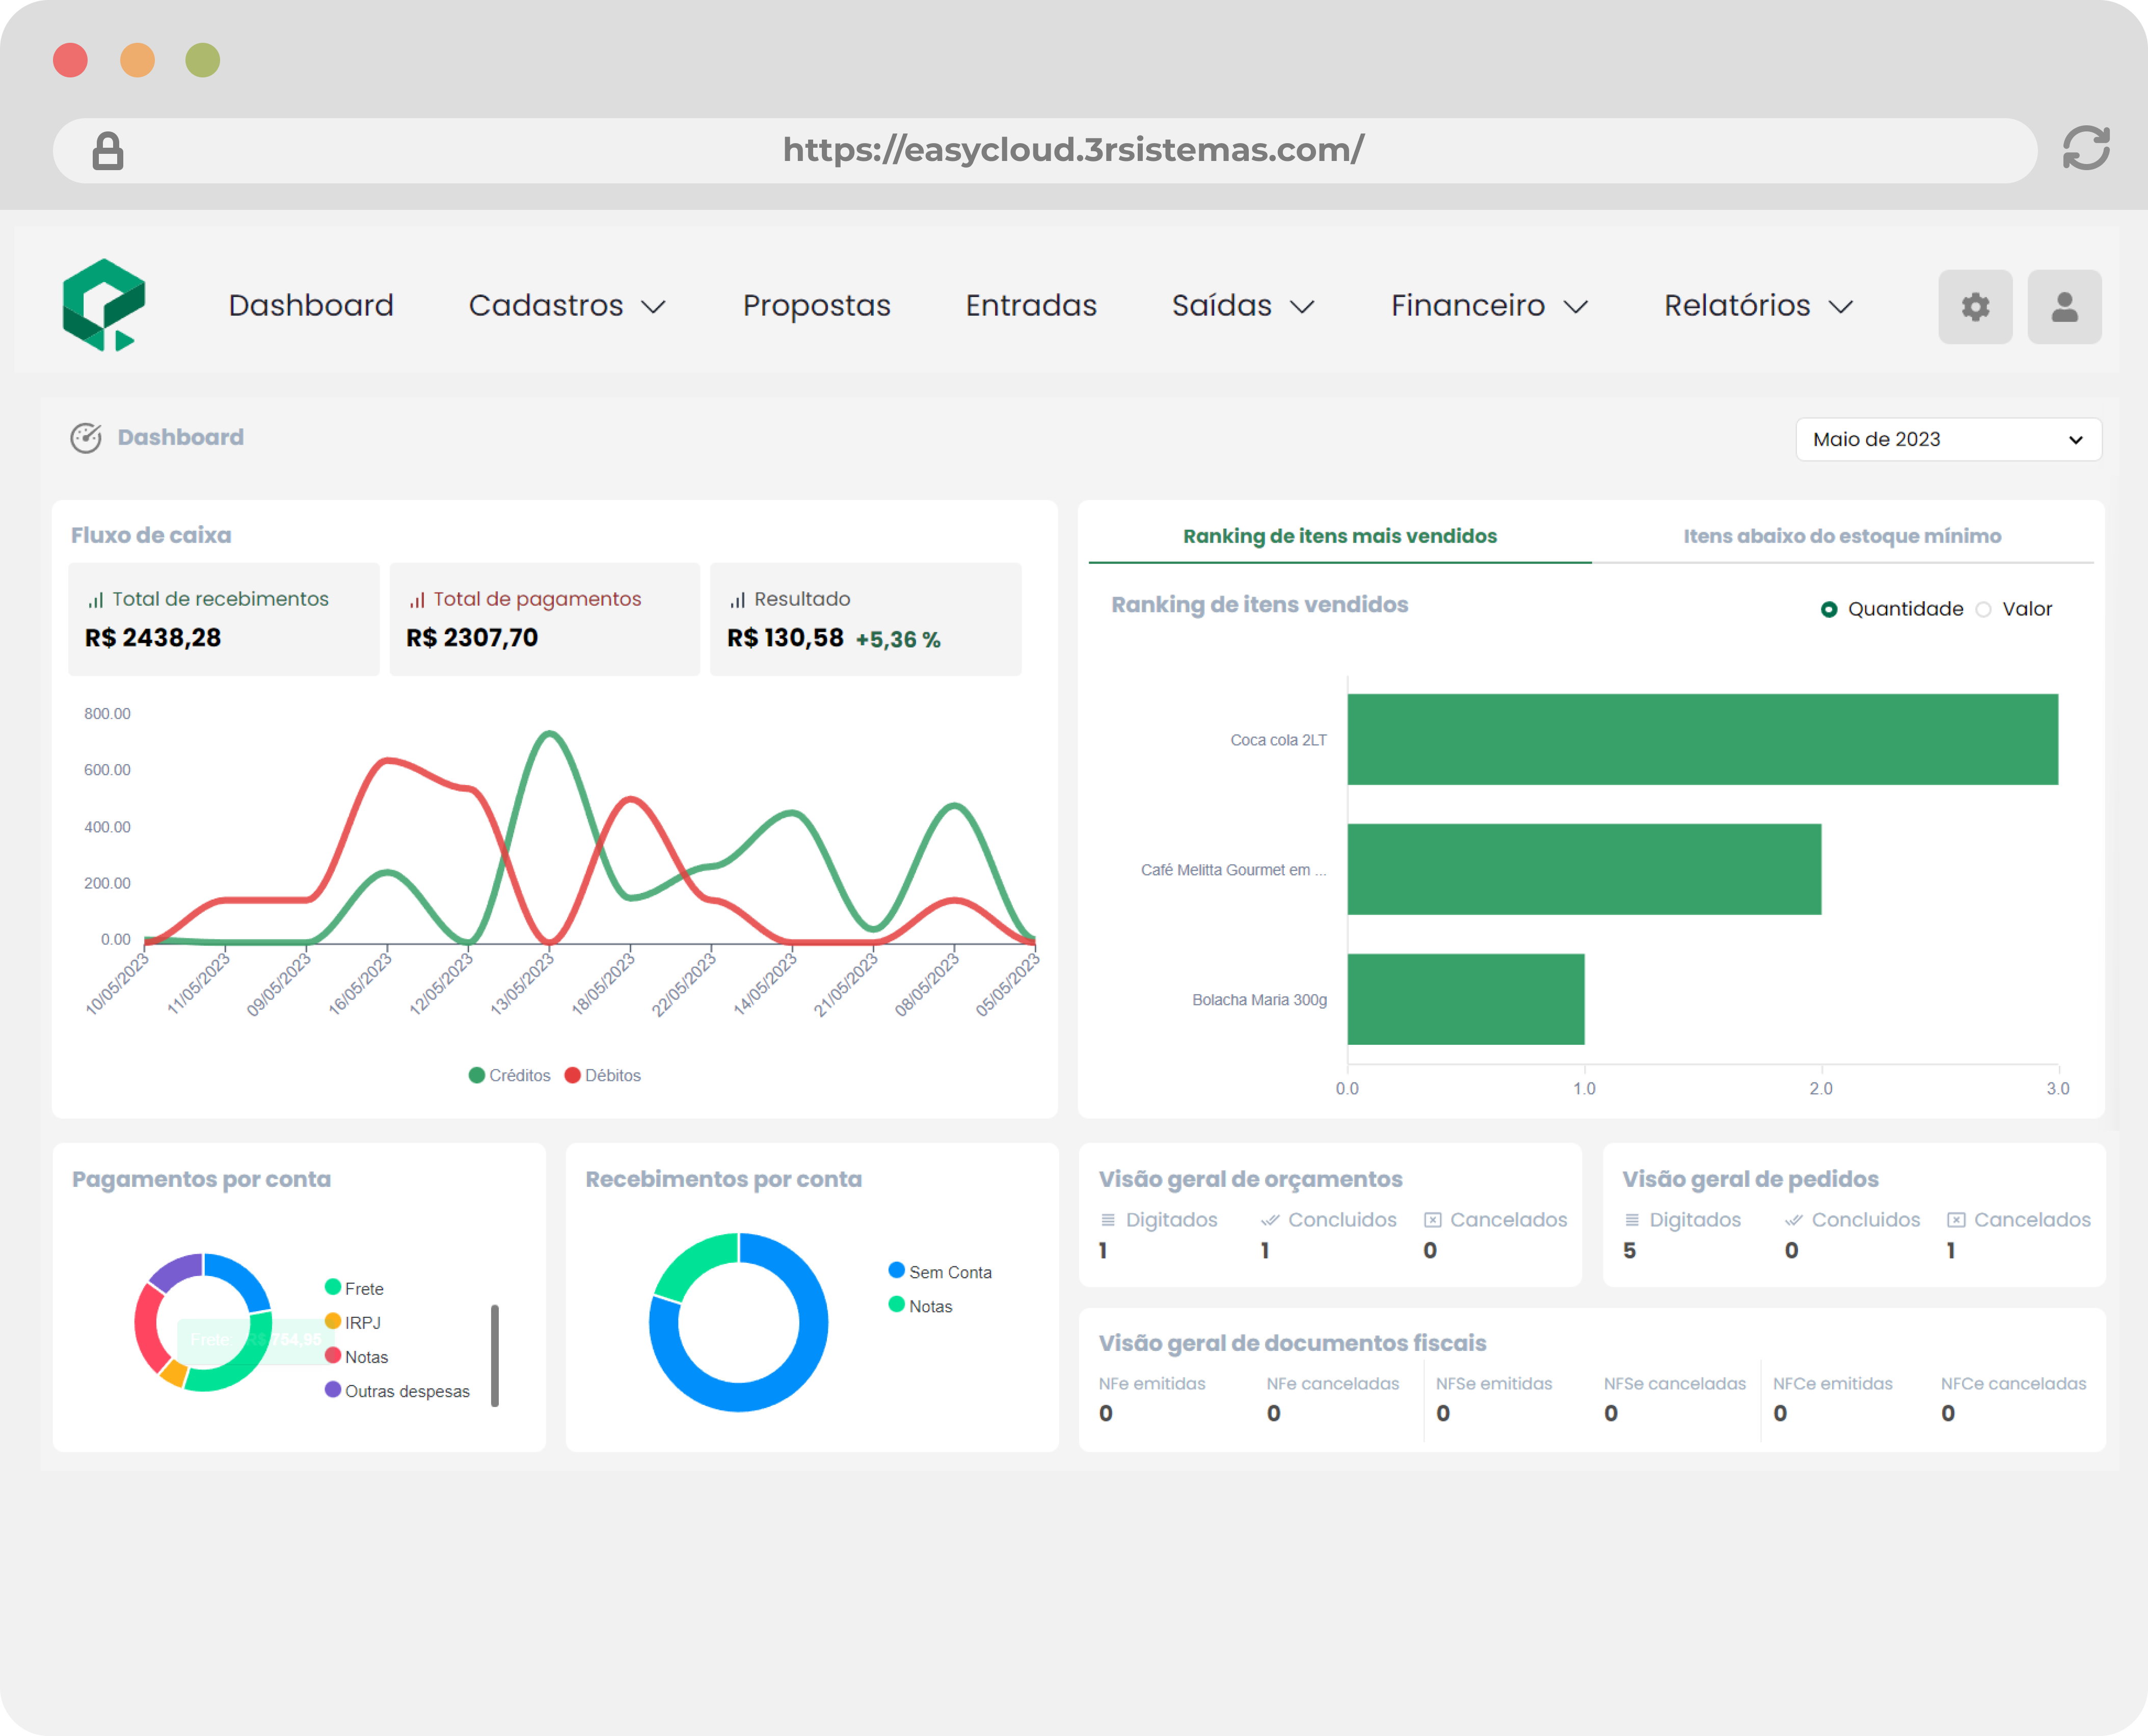Click bar-chart icon beside Resultado

pos(738,600)
